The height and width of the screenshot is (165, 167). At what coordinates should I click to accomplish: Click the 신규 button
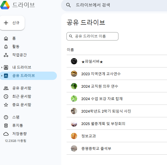tap(12, 23)
